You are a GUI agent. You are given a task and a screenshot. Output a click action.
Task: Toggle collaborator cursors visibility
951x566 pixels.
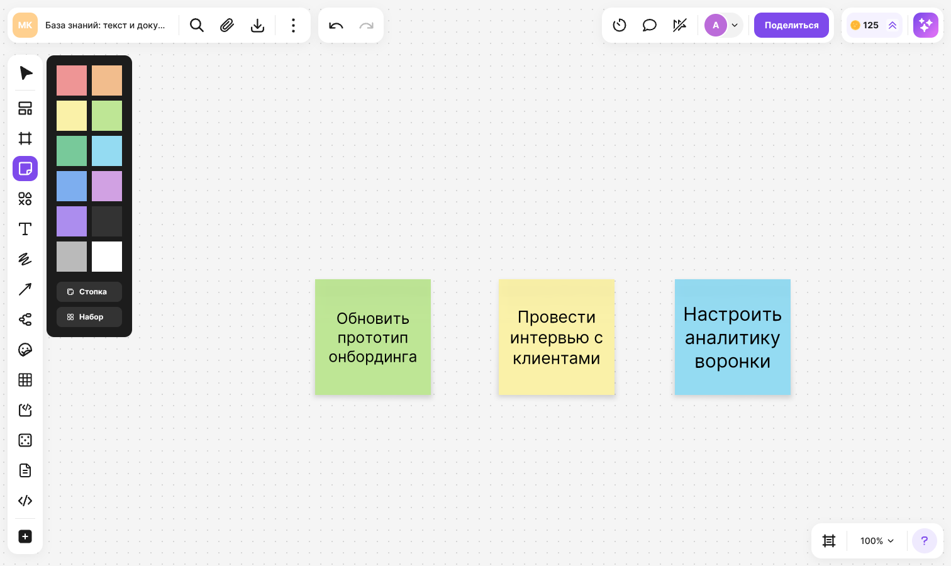[x=680, y=25]
